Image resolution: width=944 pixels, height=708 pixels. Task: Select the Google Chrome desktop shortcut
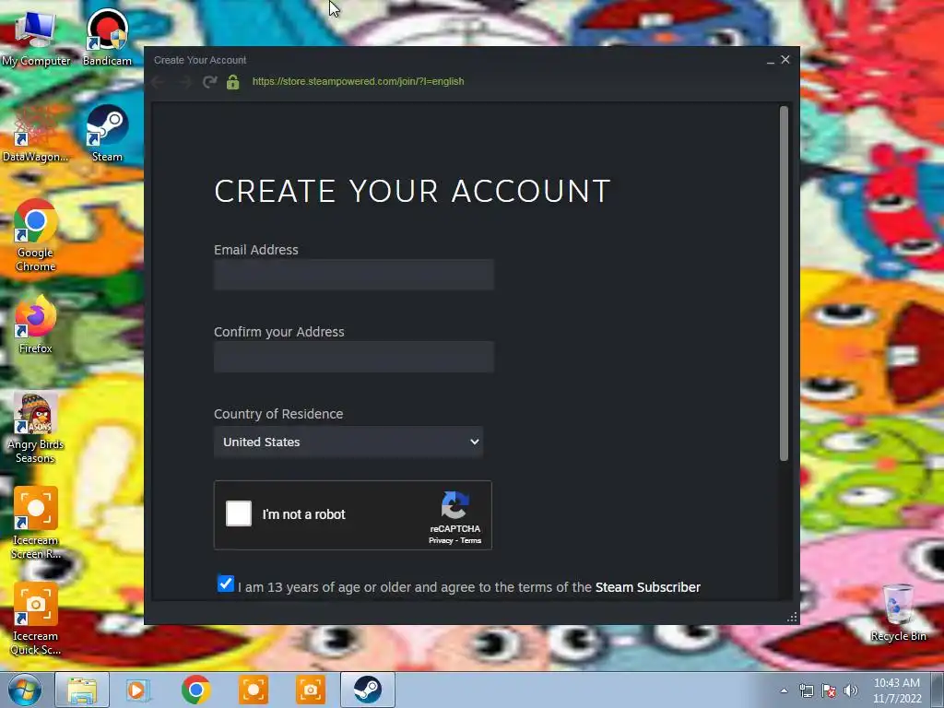(x=36, y=236)
